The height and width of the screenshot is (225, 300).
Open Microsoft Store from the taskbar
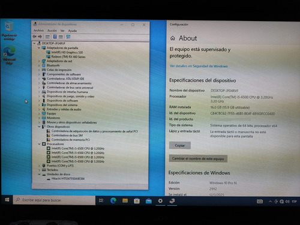pyautogui.click(x=137, y=200)
